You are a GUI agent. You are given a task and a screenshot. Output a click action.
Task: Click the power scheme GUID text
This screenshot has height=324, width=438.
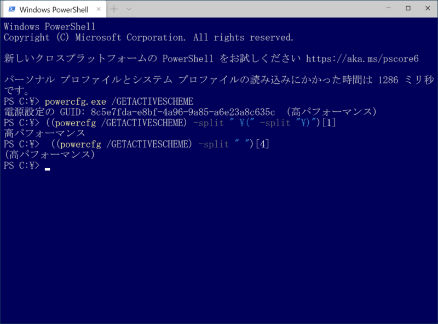click(183, 112)
